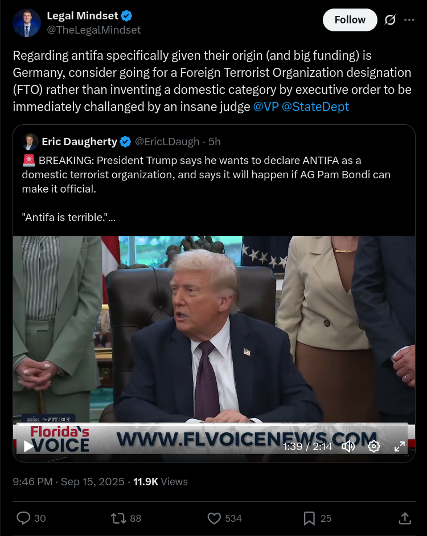Open the share arrow icon
This screenshot has height=536, width=427.
tap(405, 518)
